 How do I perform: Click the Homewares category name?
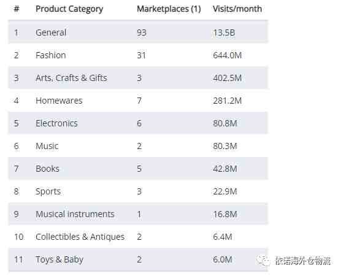coord(59,101)
